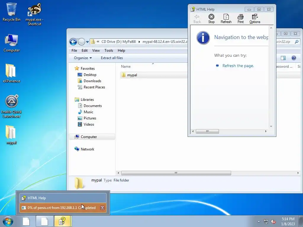Select HTML Help thumbnail preview entry

(63, 198)
